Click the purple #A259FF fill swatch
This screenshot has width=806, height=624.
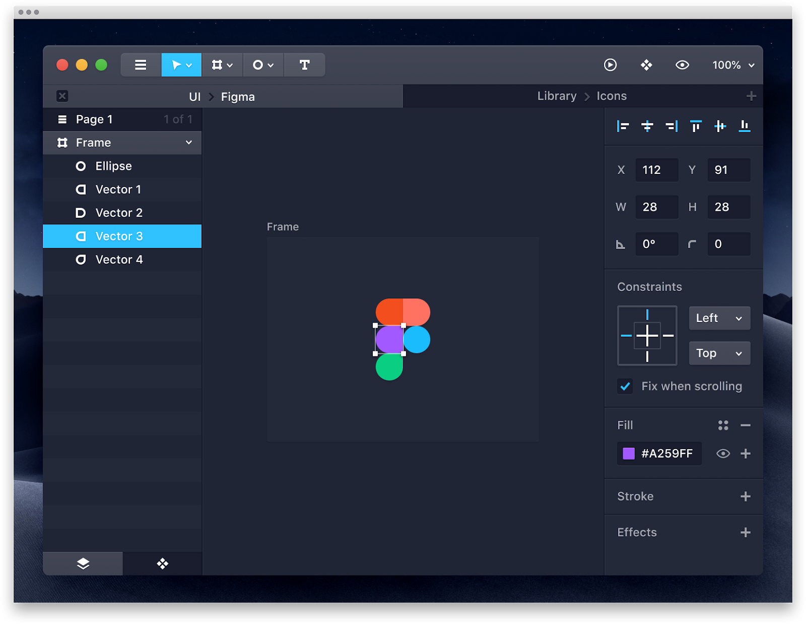coord(629,454)
